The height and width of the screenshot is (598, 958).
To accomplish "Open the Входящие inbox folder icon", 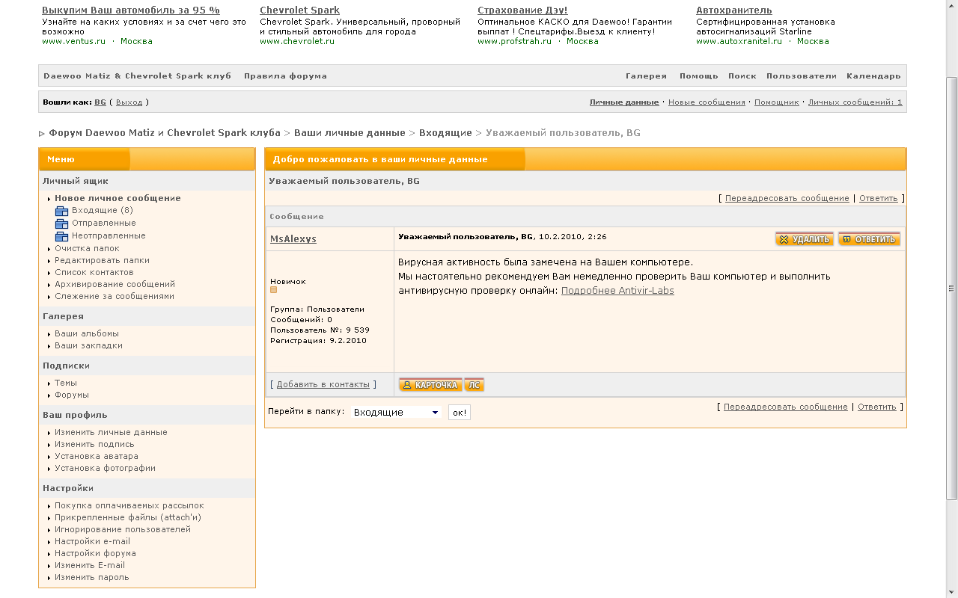I will (x=61, y=211).
